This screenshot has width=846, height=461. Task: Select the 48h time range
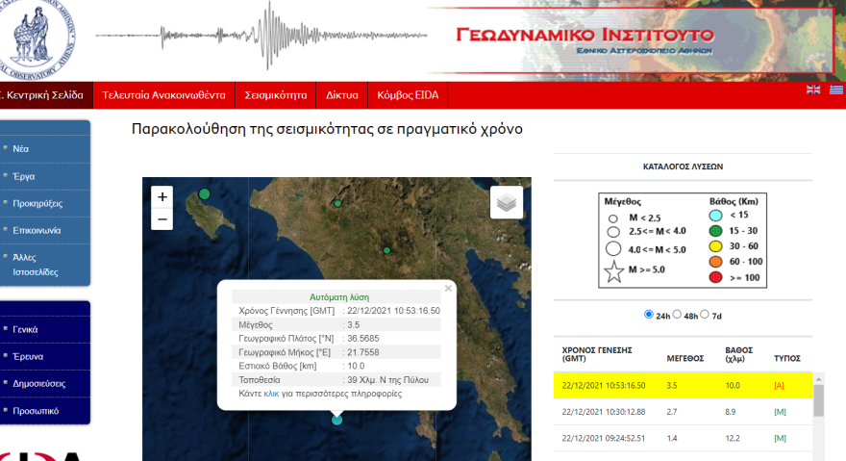[677, 315]
